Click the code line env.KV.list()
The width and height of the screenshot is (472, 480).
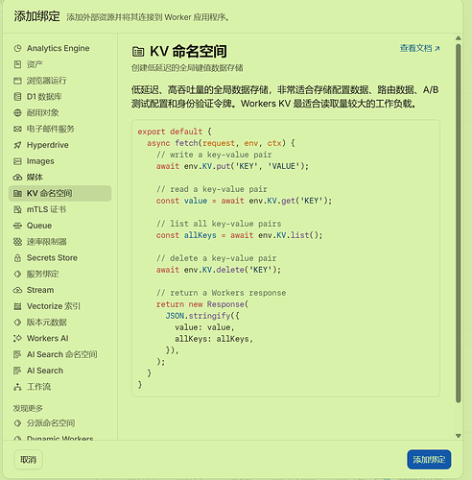click(x=240, y=235)
